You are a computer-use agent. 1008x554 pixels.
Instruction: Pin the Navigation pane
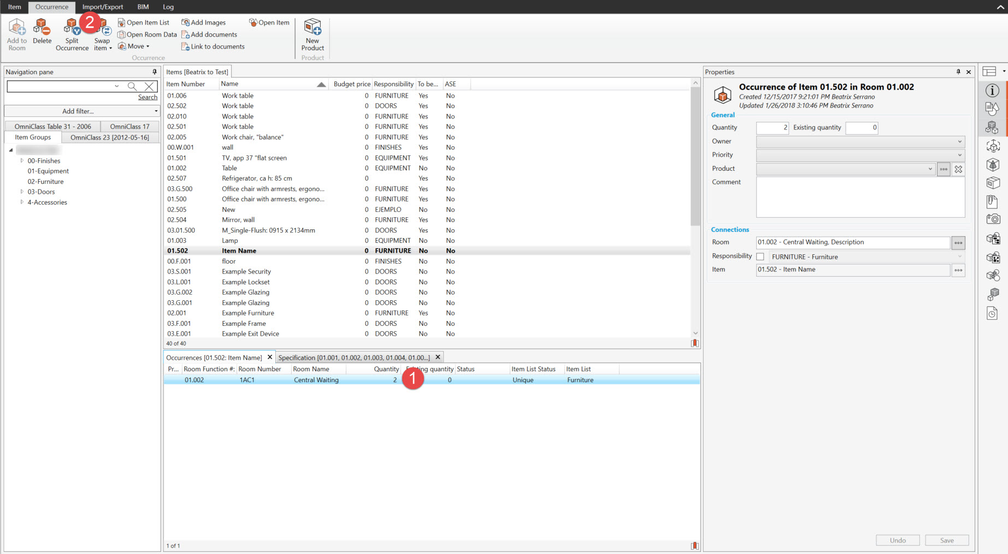(x=155, y=72)
